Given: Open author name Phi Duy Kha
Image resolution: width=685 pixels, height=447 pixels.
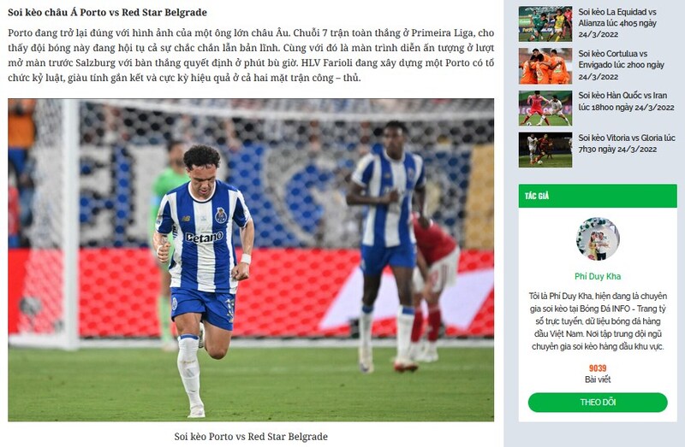Looking at the screenshot, I should click(598, 276).
